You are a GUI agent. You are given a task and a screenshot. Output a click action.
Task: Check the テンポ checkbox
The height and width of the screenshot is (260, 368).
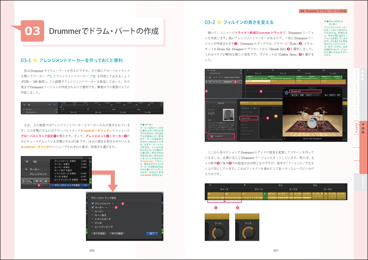(92, 223)
